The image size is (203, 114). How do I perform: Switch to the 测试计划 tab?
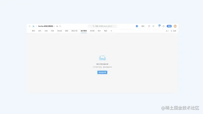point(74,31)
